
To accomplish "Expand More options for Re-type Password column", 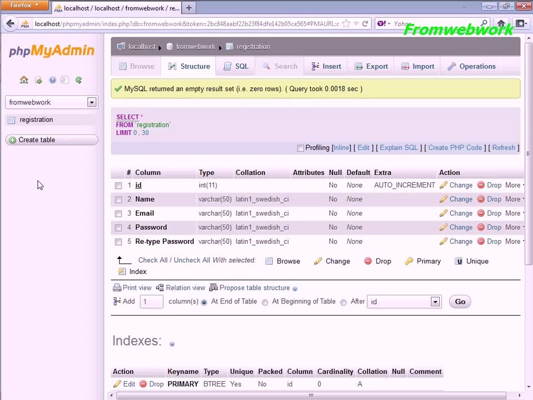I will coord(514,242).
